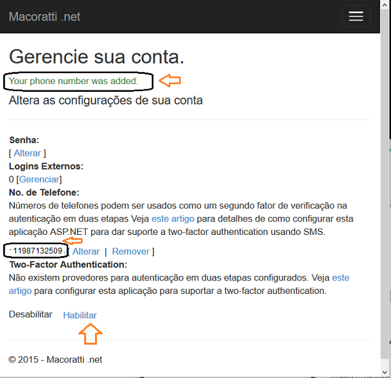
Task: Open the hamburger navigation menu
Action: pyautogui.click(x=356, y=16)
